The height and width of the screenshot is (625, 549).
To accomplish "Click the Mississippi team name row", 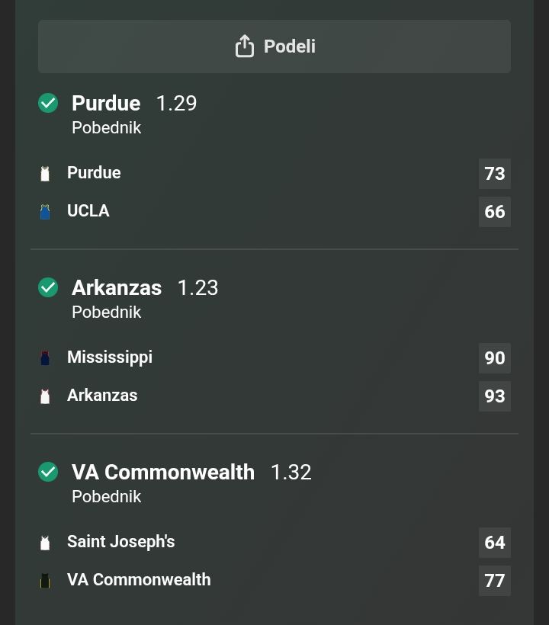I will 110,357.
